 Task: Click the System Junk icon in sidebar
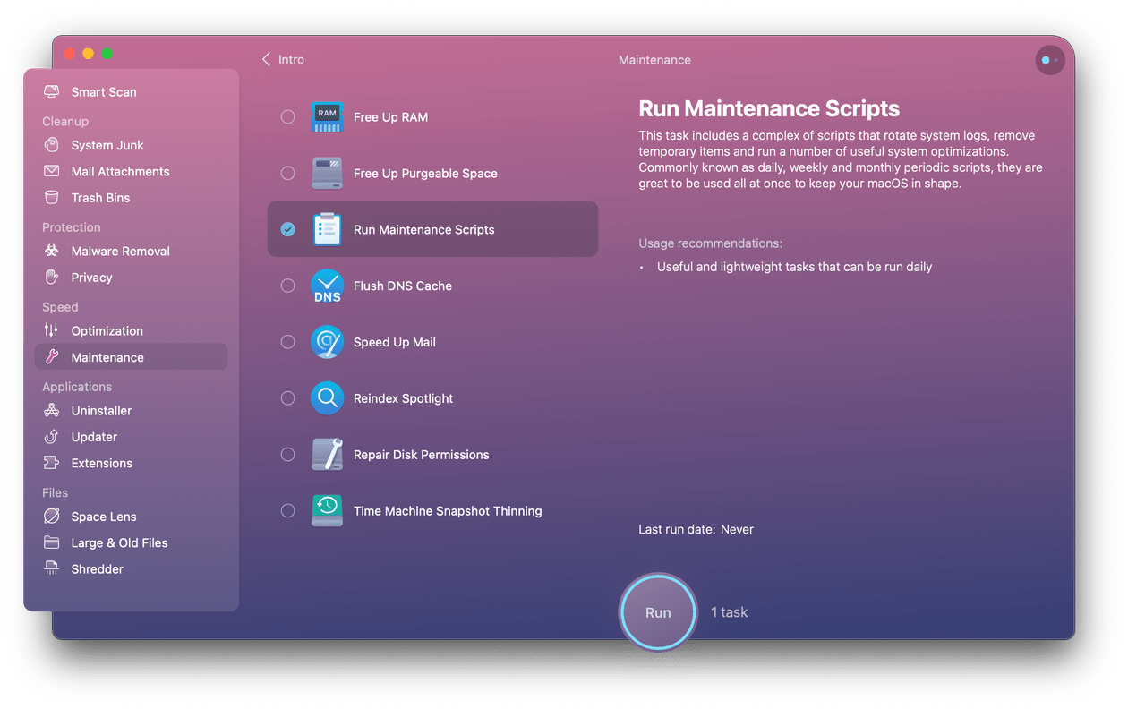pos(52,145)
